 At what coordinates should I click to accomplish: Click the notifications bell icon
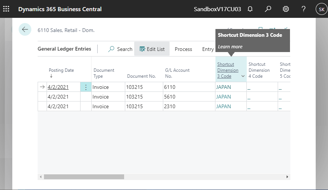point(250,9)
